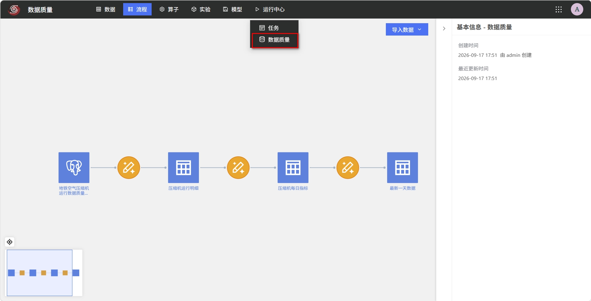Screen dimensions: 591x301
Task: Go to the 实验 section
Action: (201, 9)
